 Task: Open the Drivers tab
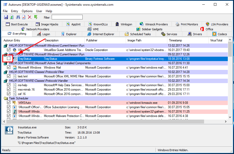point(195,34)
